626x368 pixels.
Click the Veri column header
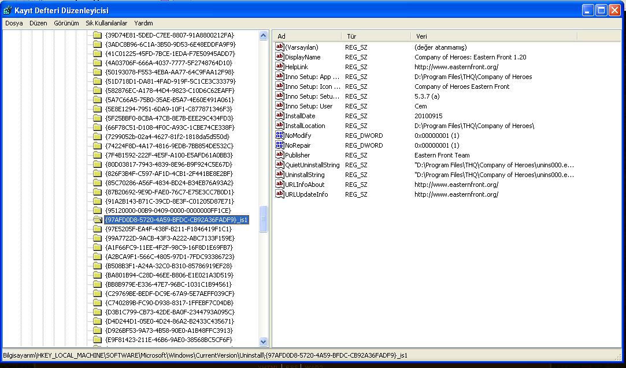click(x=494, y=36)
